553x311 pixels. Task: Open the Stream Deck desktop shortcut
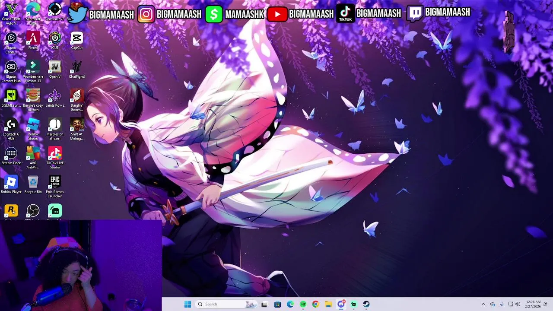pyautogui.click(x=11, y=156)
